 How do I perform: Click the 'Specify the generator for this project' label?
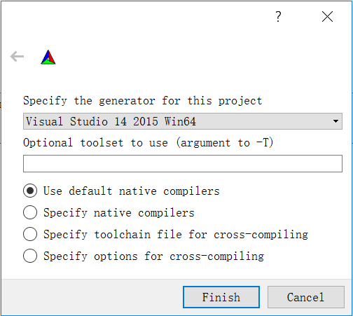click(x=142, y=101)
